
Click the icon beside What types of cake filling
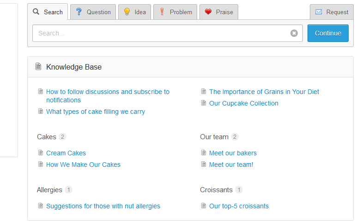41,112
